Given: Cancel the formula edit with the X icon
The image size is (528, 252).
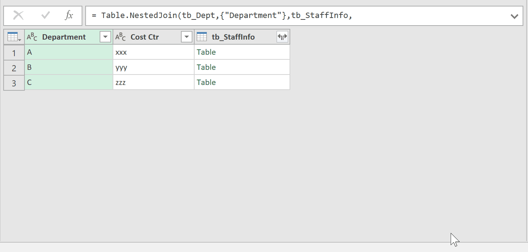Looking at the screenshot, I should pos(18,15).
